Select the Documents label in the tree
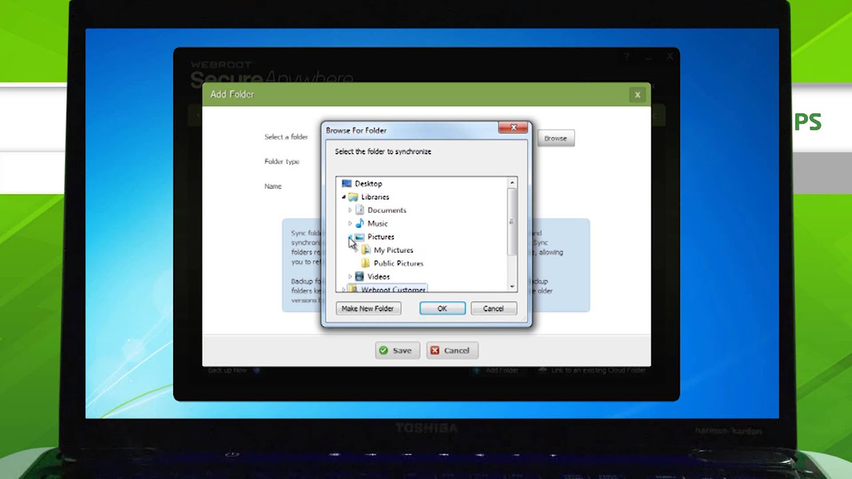The height and width of the screenshot is (479, 852). point(387,210)
